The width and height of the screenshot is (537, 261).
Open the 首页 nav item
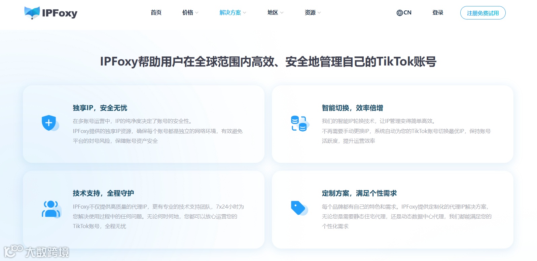156,13
